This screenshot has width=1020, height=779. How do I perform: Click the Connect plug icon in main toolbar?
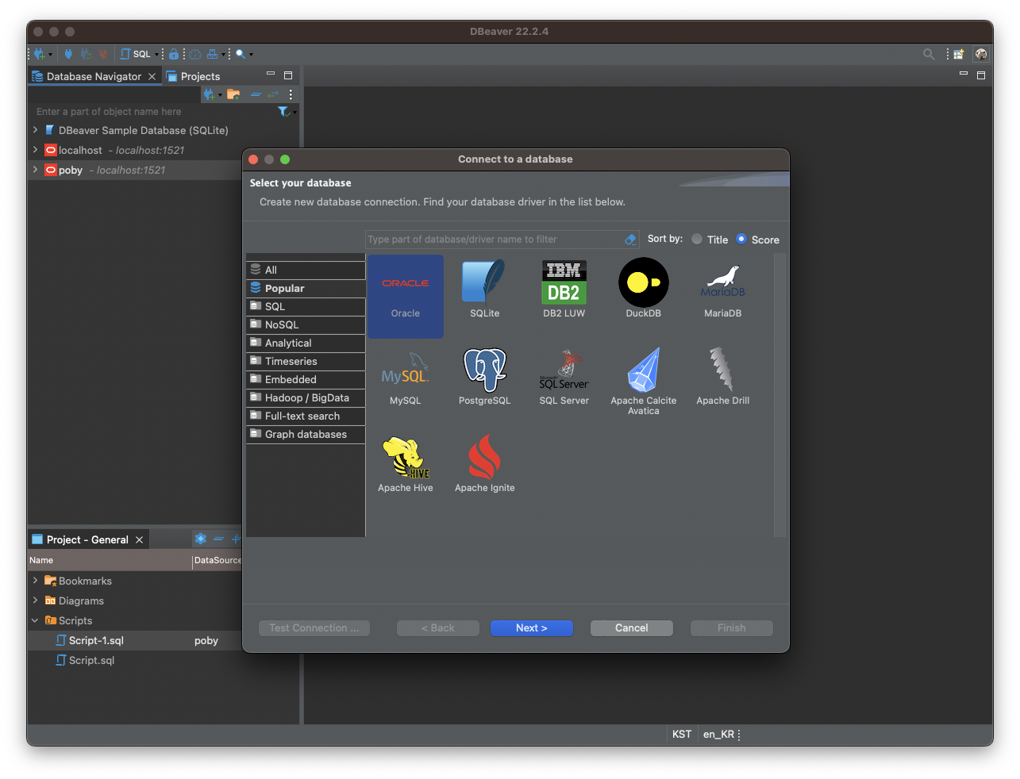68,54
